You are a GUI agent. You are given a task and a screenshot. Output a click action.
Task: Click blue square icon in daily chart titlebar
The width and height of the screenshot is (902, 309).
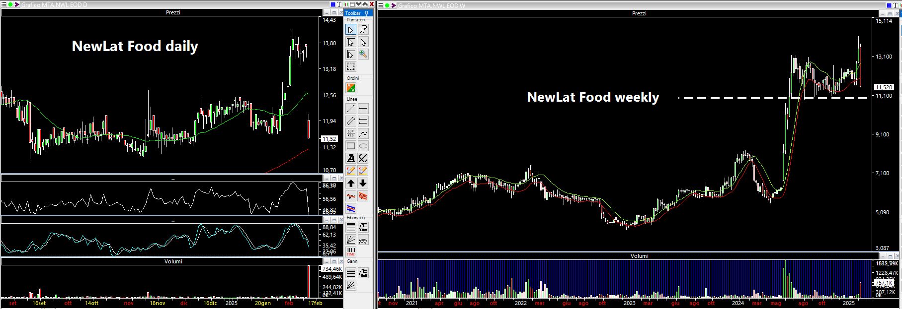pos(333,4)
